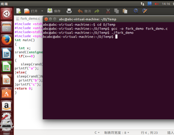This screenshot has width=174, height=135.
Task: Select language mode C dropdown
Action: click(x=97, y=133)
